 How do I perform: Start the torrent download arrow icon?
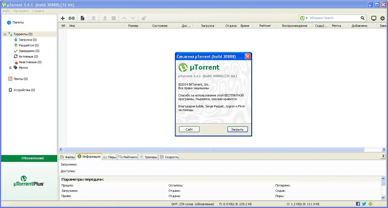coord(105,18)
